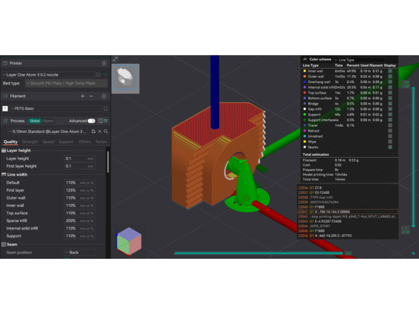Save the process preset icon

pyautogui.click(x=93, y=132)
